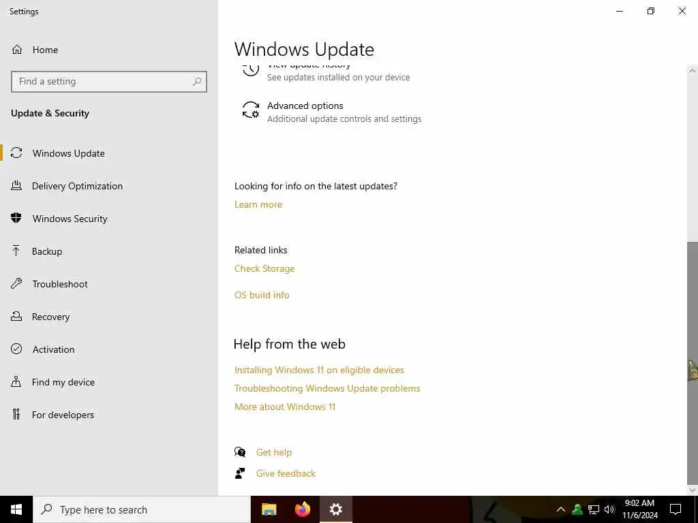This screenshot has width=698, height=523.
Task: Click the Update & Security heading
Action: tap(50, 114)
